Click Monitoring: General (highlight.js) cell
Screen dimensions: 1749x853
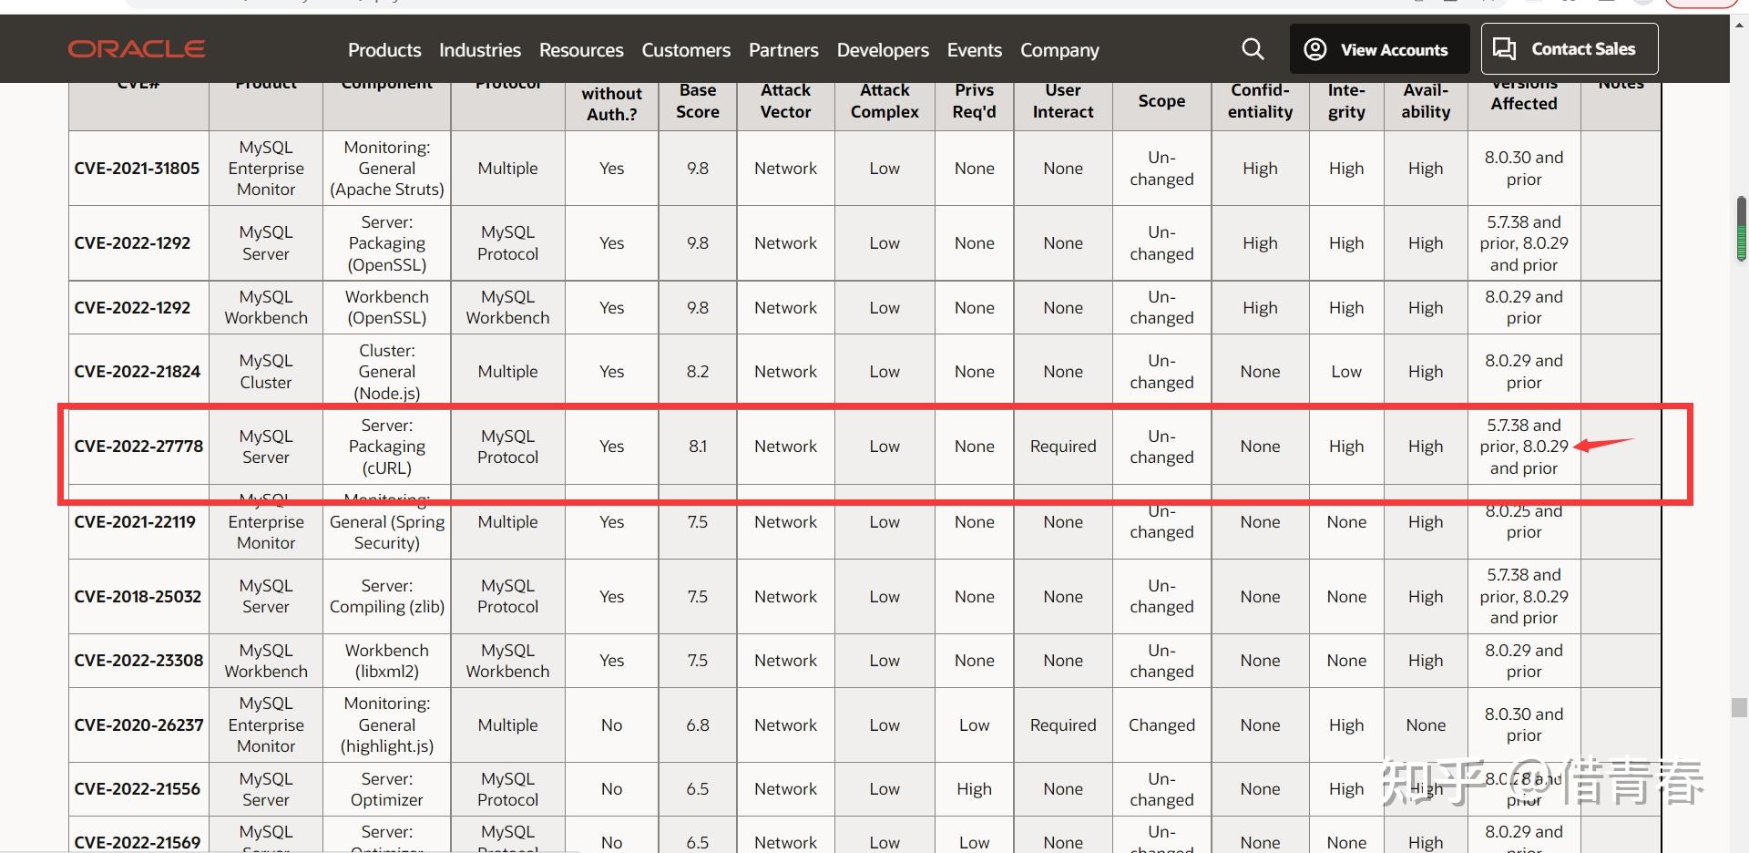click(387, 725)
